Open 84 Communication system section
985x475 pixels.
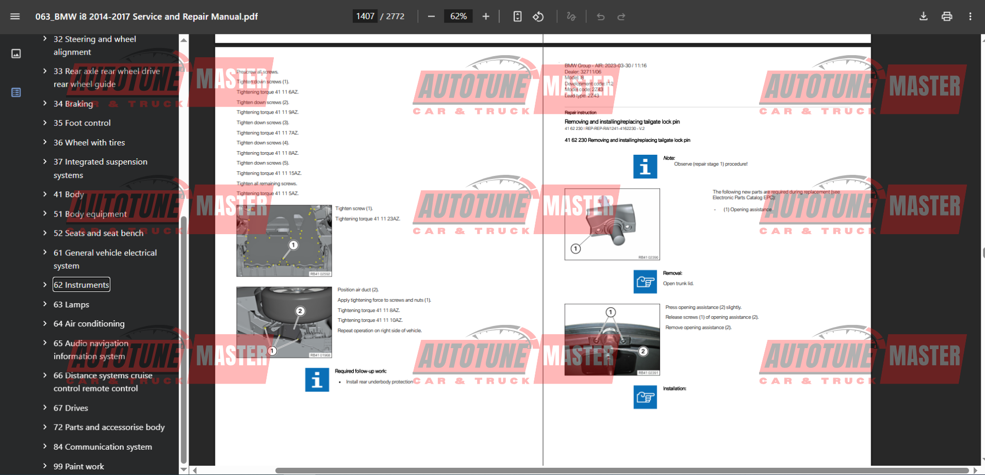103,447
